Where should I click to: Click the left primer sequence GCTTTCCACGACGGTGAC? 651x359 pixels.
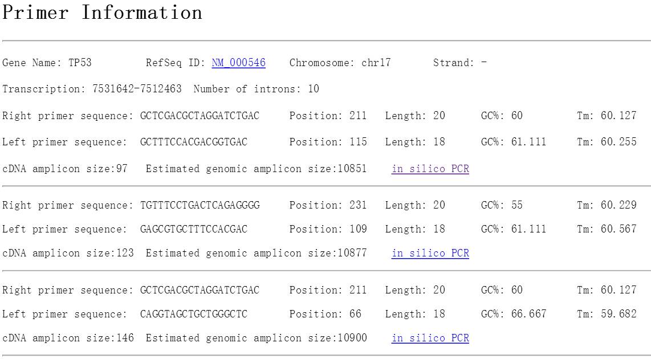[x=194, y=142]
